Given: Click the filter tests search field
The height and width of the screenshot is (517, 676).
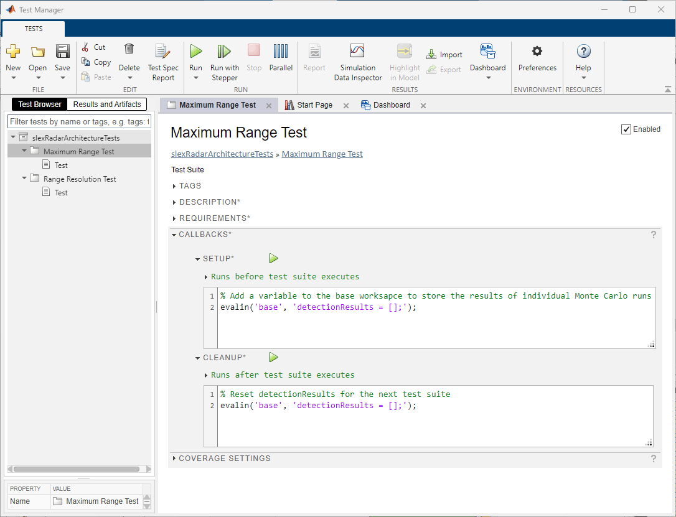Looking at the screenshot, I should coord(79,121).
